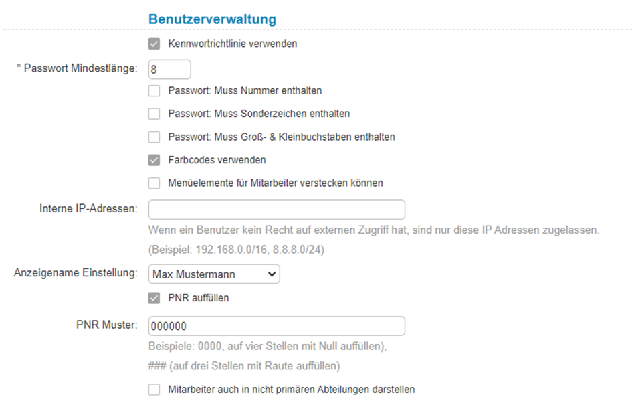Check Mitarbeiter in nicht primären Abteilungen darstellen
The height and width of the screenshot is (411, 632).
(154, 390)
